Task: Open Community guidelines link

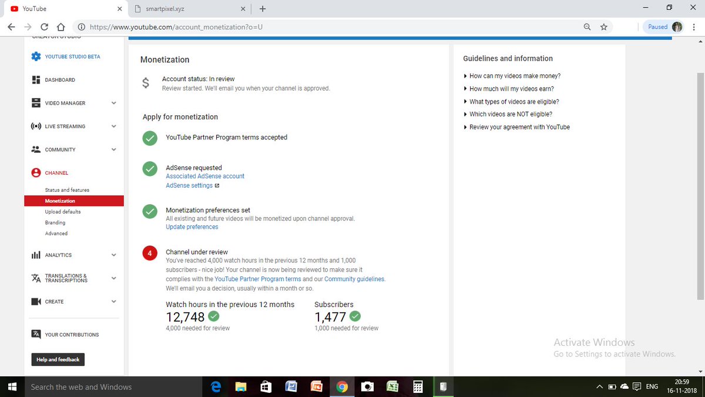Action: tap(354, 279)
